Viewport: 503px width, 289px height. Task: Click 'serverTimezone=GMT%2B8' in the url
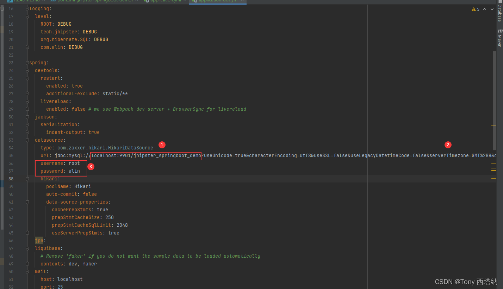[x=460, y=156]
